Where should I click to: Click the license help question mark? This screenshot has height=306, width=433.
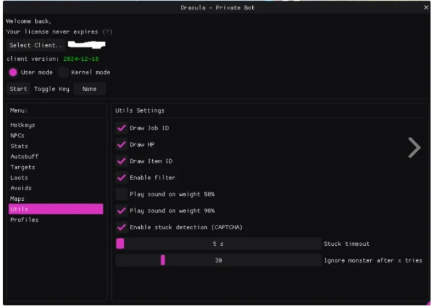[x=107, y=32]
